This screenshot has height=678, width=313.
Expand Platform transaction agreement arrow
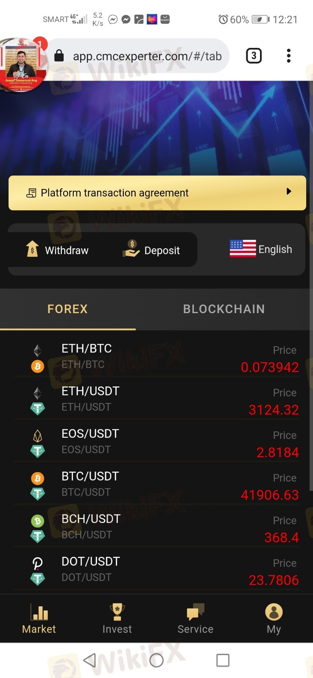(x=289, y=192)
